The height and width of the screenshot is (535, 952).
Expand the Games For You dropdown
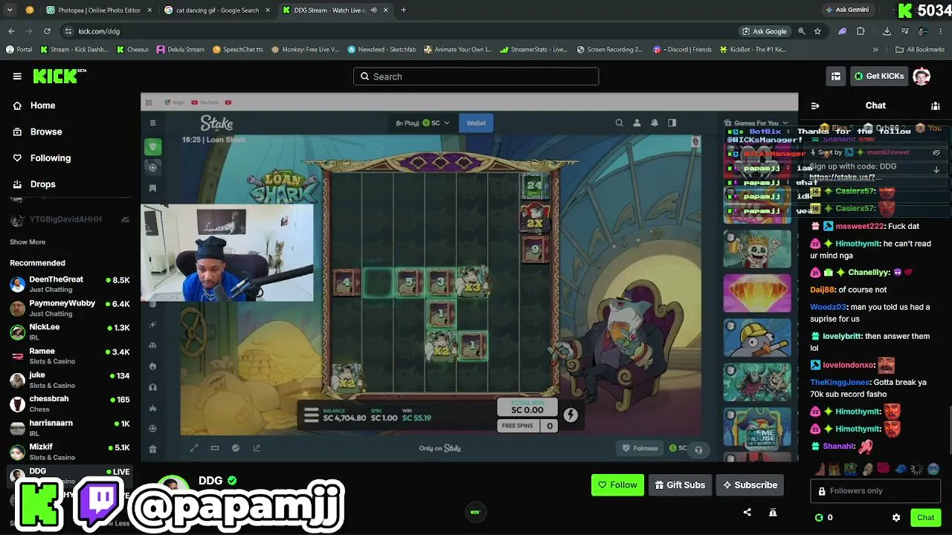point(756,123)
